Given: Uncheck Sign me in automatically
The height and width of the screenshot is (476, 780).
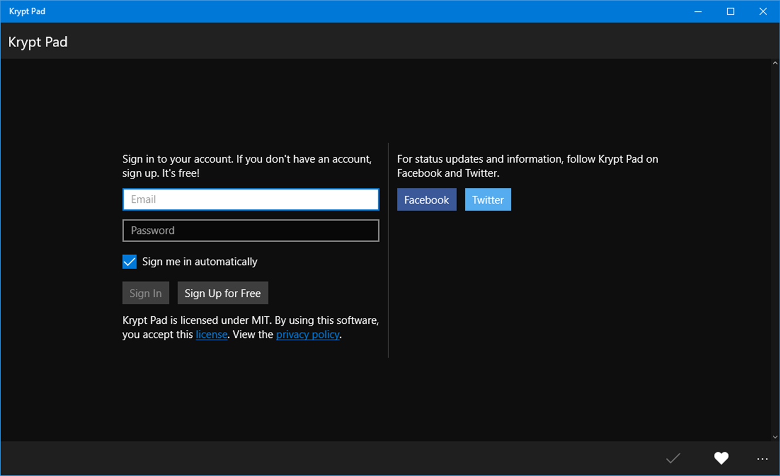Looking at the screenshot, I should [129, 262].
